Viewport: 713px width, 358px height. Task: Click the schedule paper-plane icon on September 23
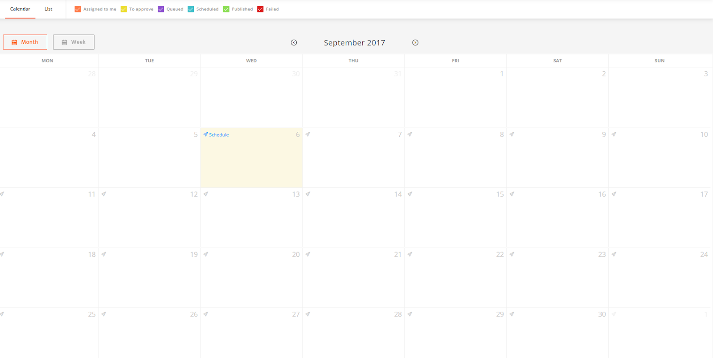point(512,254)
